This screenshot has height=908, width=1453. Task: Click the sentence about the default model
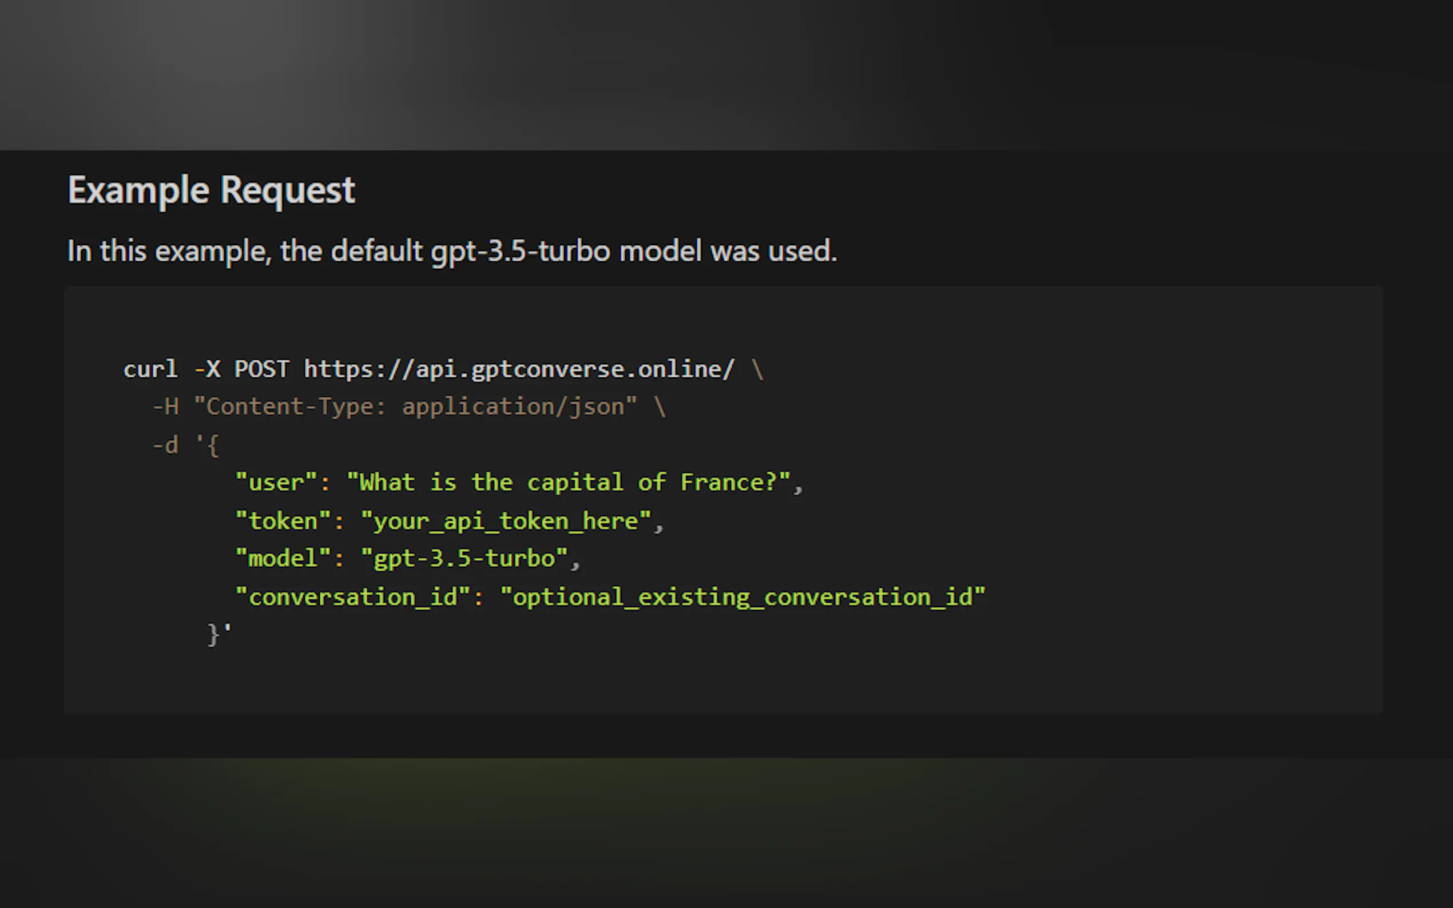pyautogui.click(x=452, y=251)
